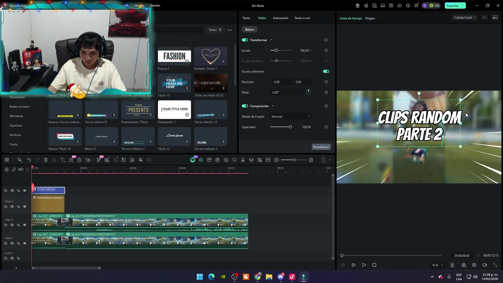
Task: Open the timeline track settings gear
Action: [7, 169]
